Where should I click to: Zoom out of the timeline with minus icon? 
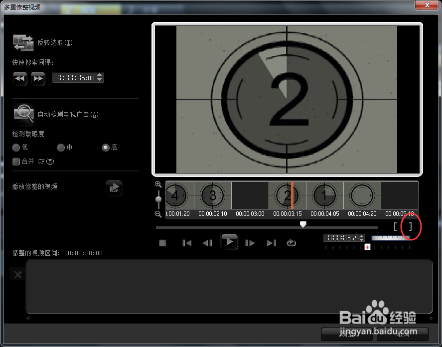pyautogui.click(x=158, y=214)
